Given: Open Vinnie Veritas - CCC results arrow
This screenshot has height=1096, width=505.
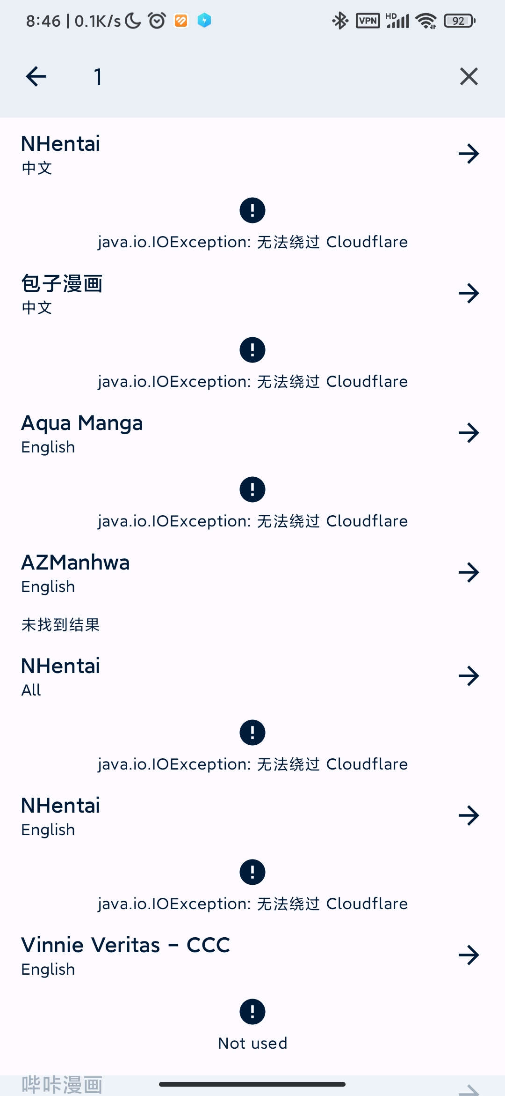Looking at the screenshot, I should (x=469, y=955).
